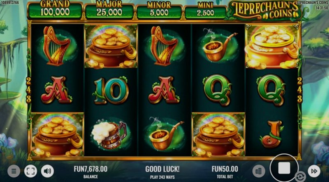Toggle fullscreen mode

click(30, 171)
